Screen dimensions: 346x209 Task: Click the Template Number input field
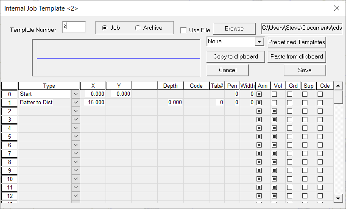(74, 27)
